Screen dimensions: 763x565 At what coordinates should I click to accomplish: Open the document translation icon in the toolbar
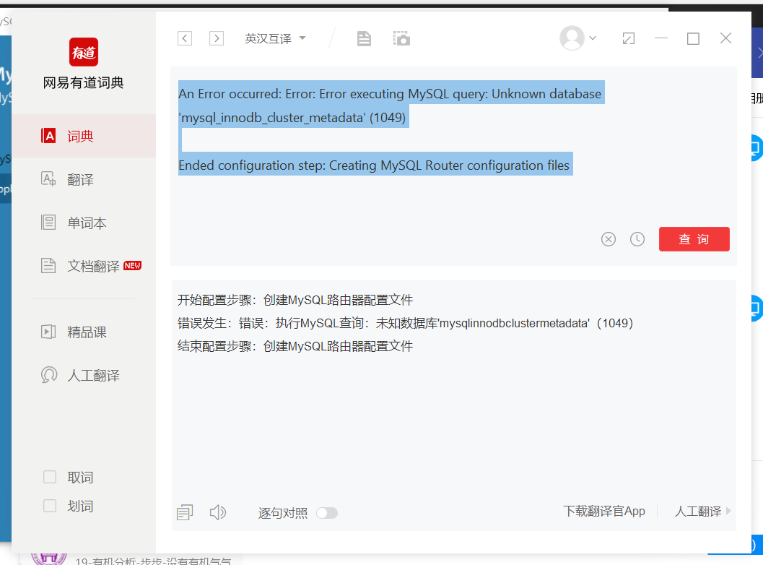point(364,38)
